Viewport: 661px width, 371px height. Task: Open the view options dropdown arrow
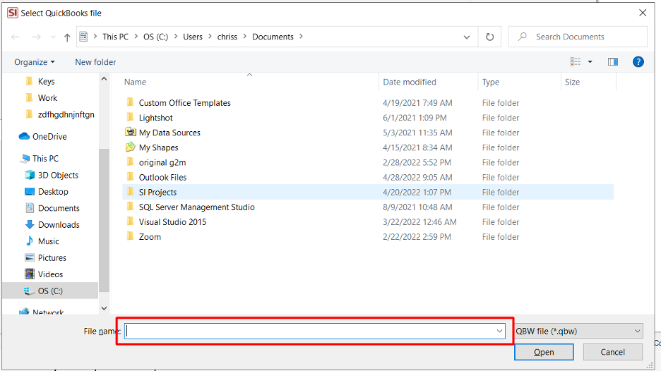point(590,62)
